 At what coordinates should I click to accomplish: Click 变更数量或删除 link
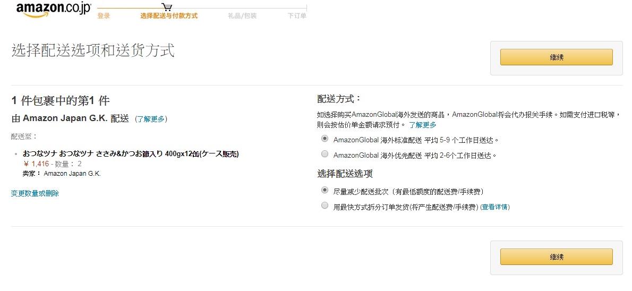coord(35,193)
